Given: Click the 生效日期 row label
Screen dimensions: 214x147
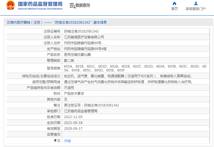Looking at the screenshot, I should pos(53,123).
